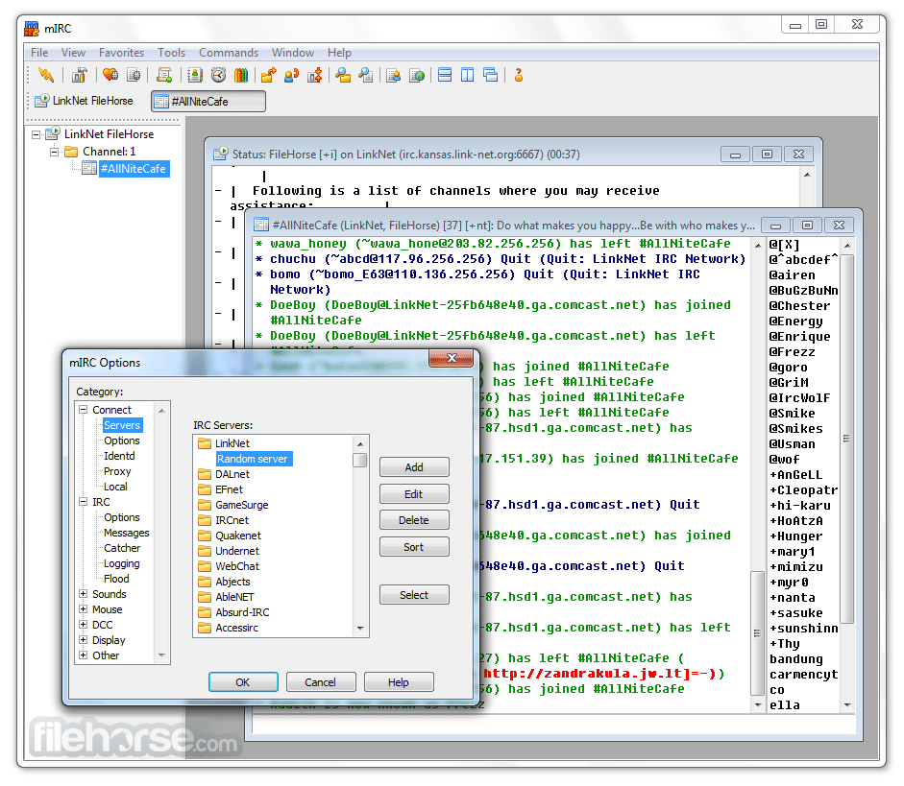Screen dimensions: 904x786
Task: Open Favorites heart toolbar icon
Action: [110, 75]
